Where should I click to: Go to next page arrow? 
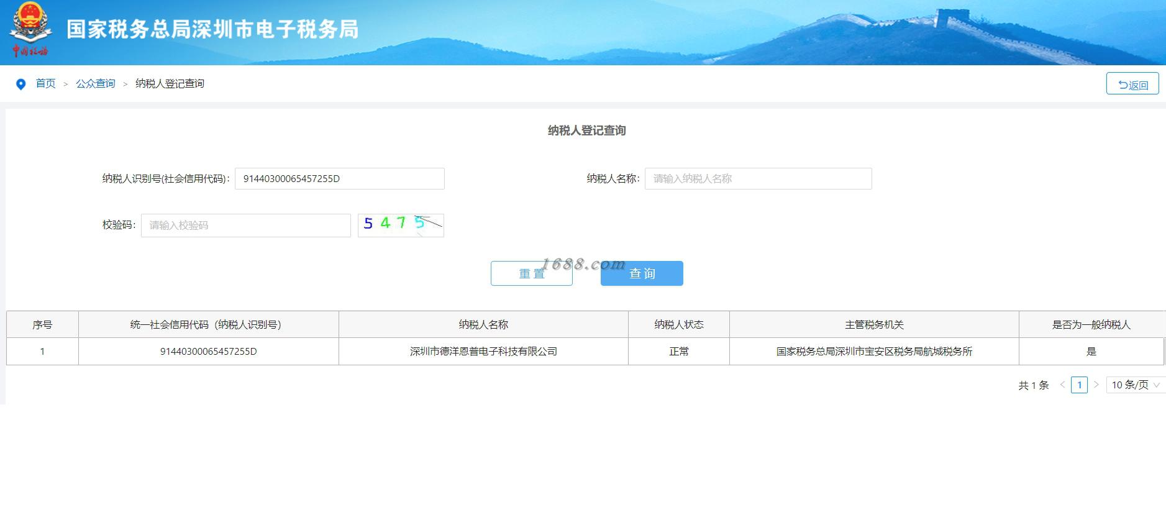(1096, 385)
